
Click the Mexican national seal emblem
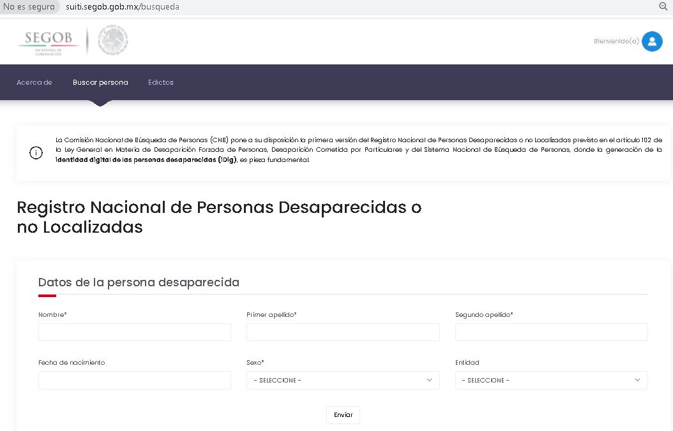[x=113, y=40]
